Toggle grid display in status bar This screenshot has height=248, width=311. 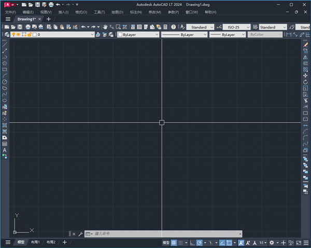[174, 242]
